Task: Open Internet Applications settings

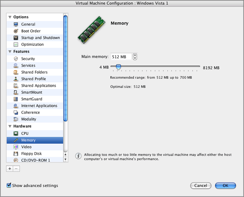Action: (35, 106)
